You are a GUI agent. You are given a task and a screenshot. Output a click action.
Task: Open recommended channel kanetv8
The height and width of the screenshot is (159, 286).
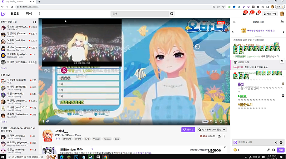(x=19, y=95)
